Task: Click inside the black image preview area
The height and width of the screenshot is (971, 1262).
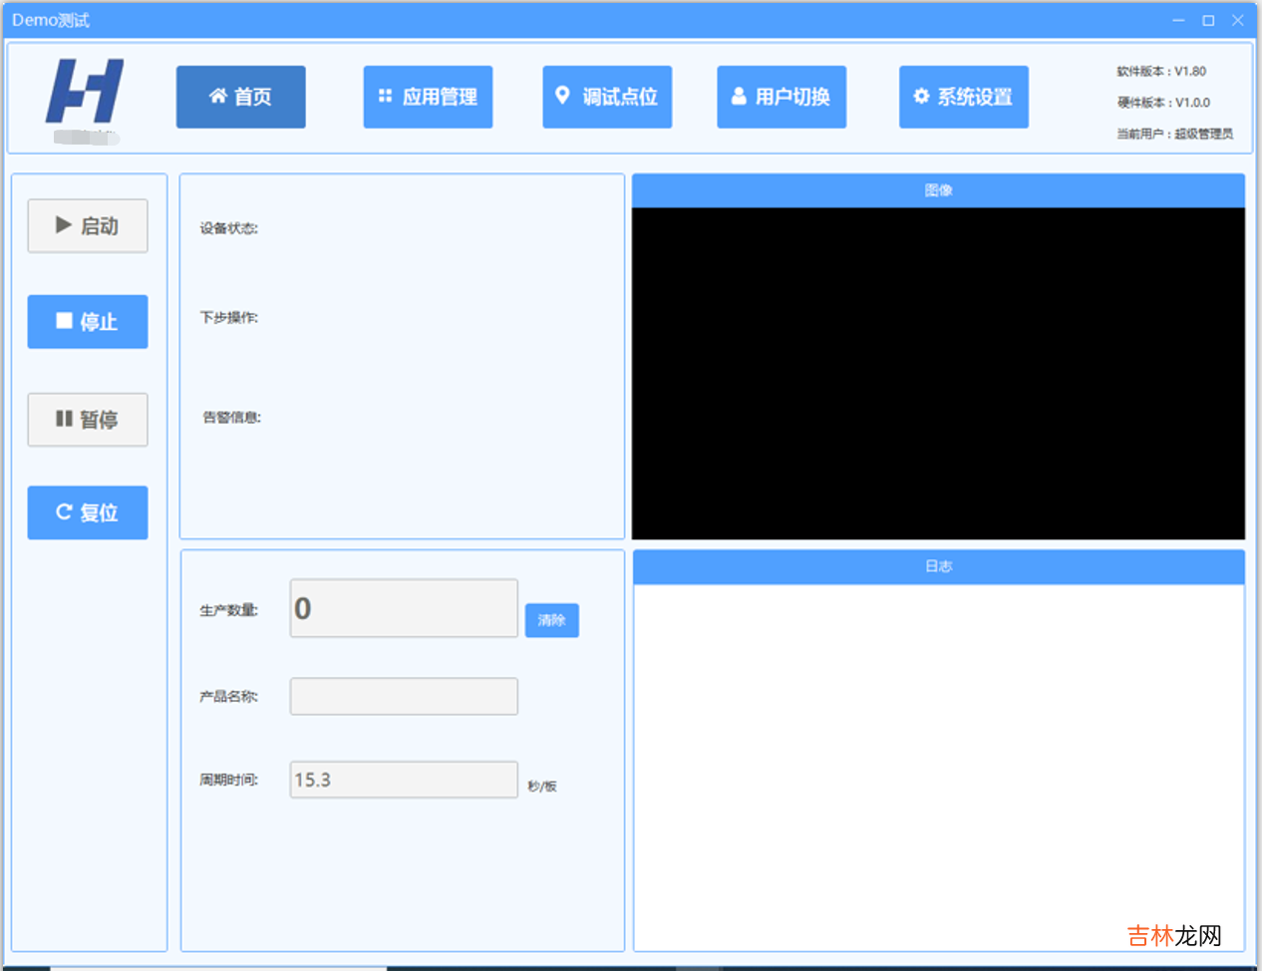Action: point(938,373)
